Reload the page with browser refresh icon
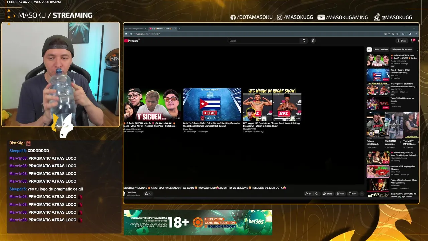Viewport: 428px width, 241px height. pos(126,34)
